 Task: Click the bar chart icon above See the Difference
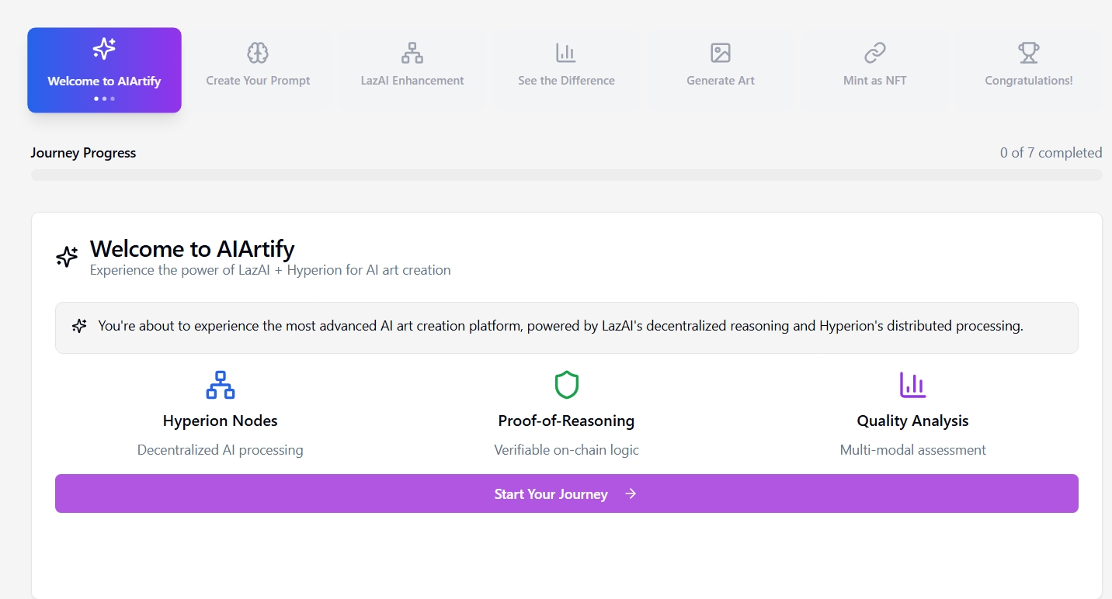click(x=565, y=52)
